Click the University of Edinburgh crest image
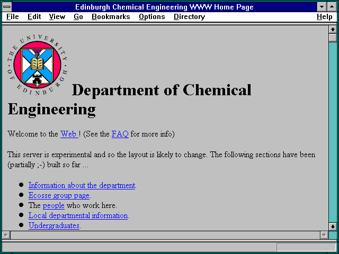 click(x=38, y=65)
